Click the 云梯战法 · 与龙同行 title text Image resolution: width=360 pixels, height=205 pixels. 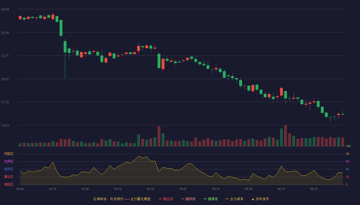[x=108, y=199]
